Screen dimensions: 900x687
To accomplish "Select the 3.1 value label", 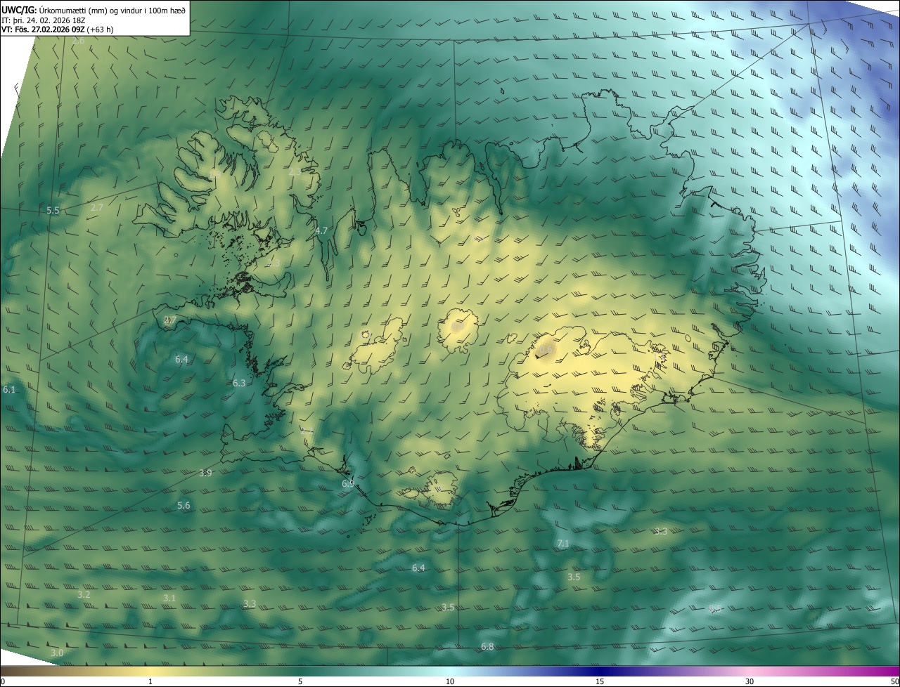I will pos(169,598).
